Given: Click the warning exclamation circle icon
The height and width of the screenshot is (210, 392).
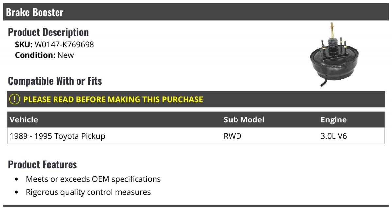Looking at the screenshot, I should [15, 99].
